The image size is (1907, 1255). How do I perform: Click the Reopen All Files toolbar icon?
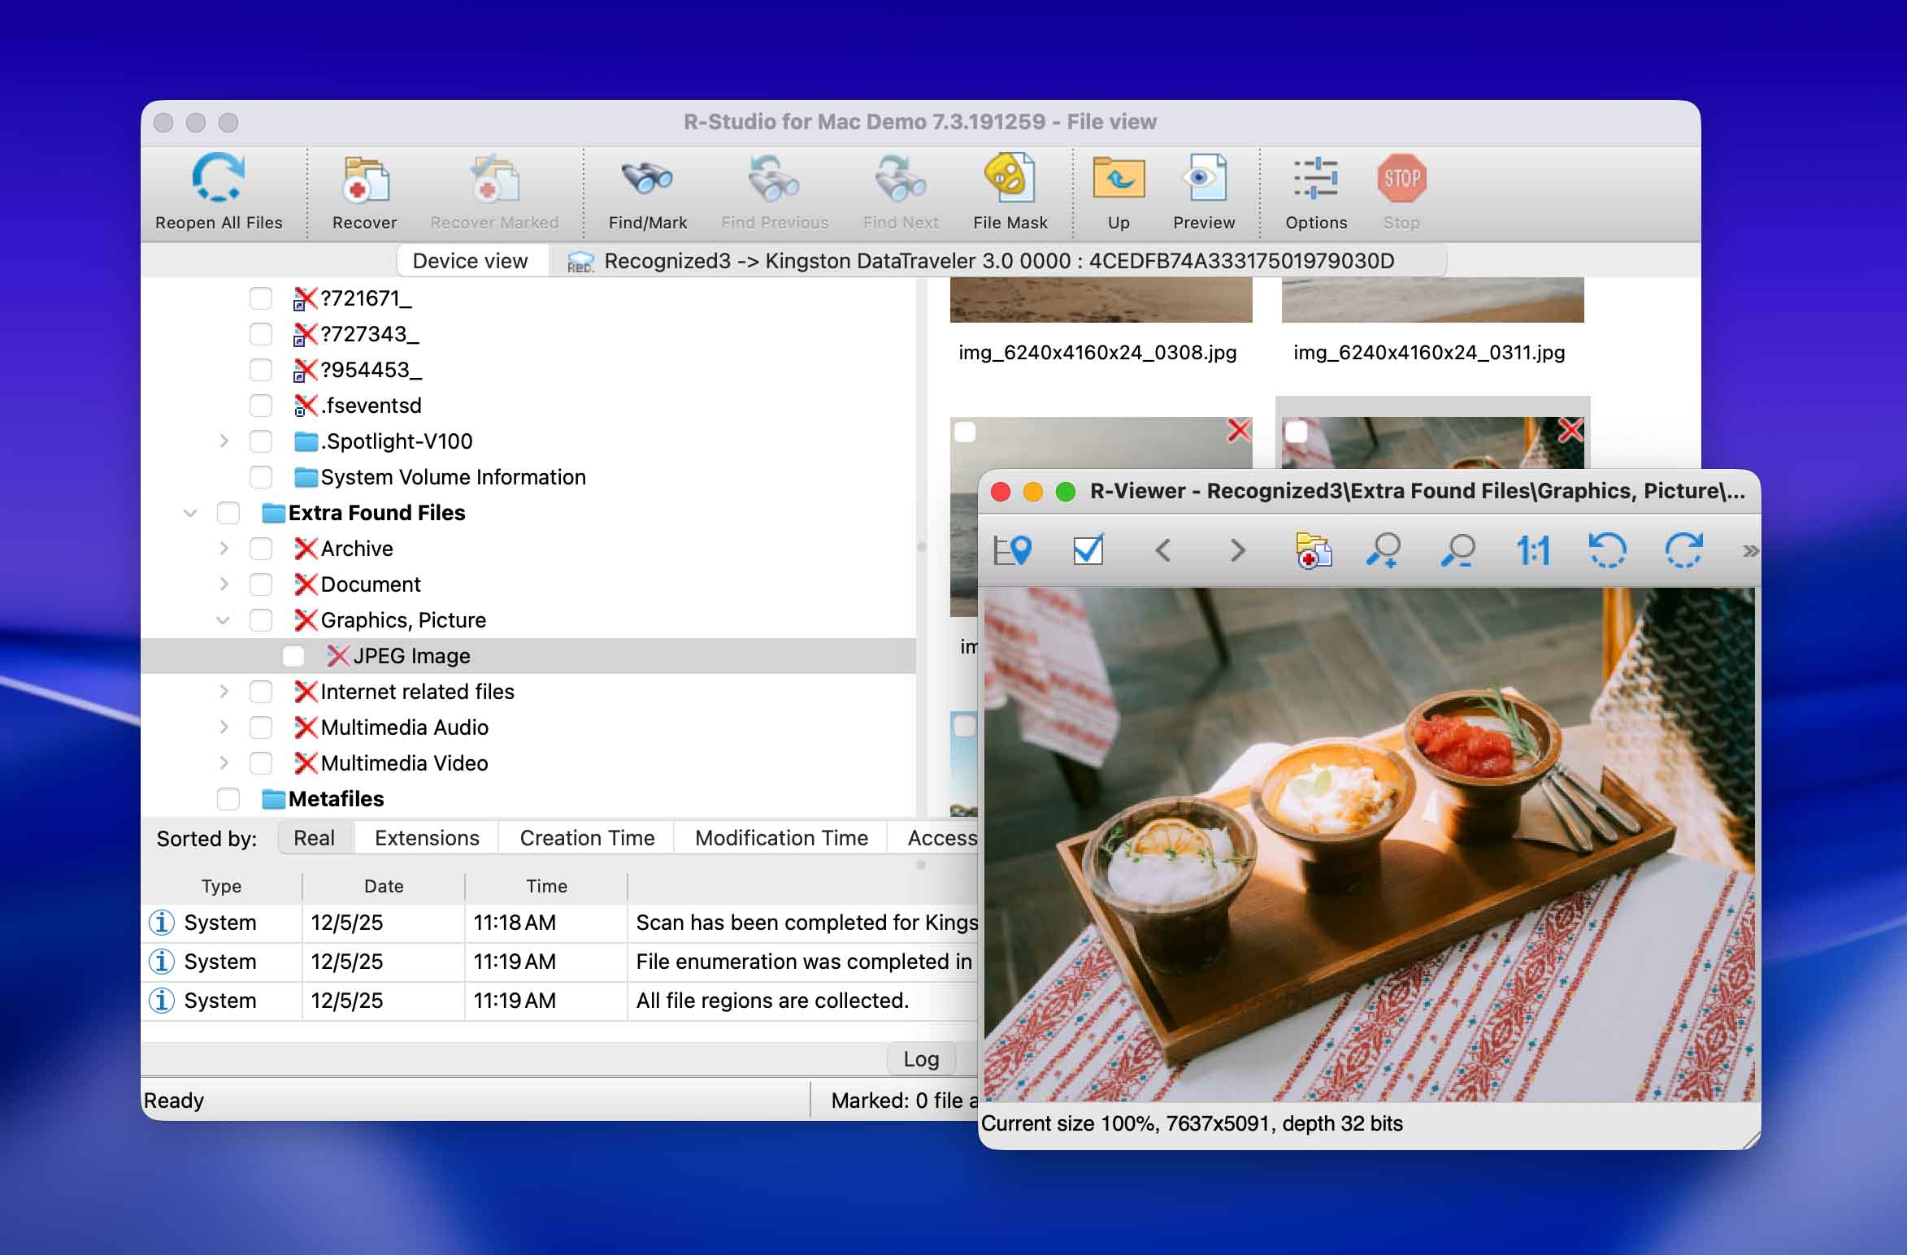[218, 178]
